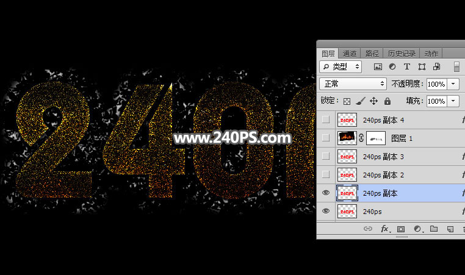
Task: Select 图层 1 layer mask thumbnail
Action: pyautogui.click(x=376, y=138)
